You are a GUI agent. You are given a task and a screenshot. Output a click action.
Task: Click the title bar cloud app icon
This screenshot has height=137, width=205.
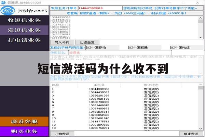(x=3, y=2)
